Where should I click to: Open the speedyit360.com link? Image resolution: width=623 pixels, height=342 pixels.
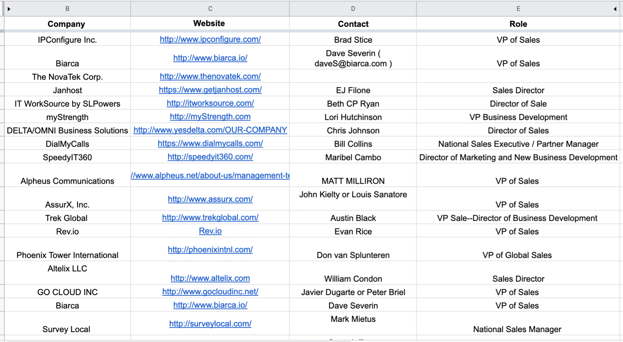coord(210,157)
